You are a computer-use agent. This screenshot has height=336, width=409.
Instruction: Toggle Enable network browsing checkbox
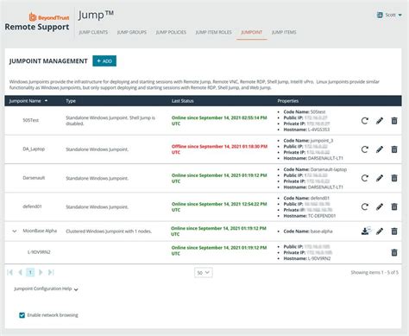(x=22, y=315)
